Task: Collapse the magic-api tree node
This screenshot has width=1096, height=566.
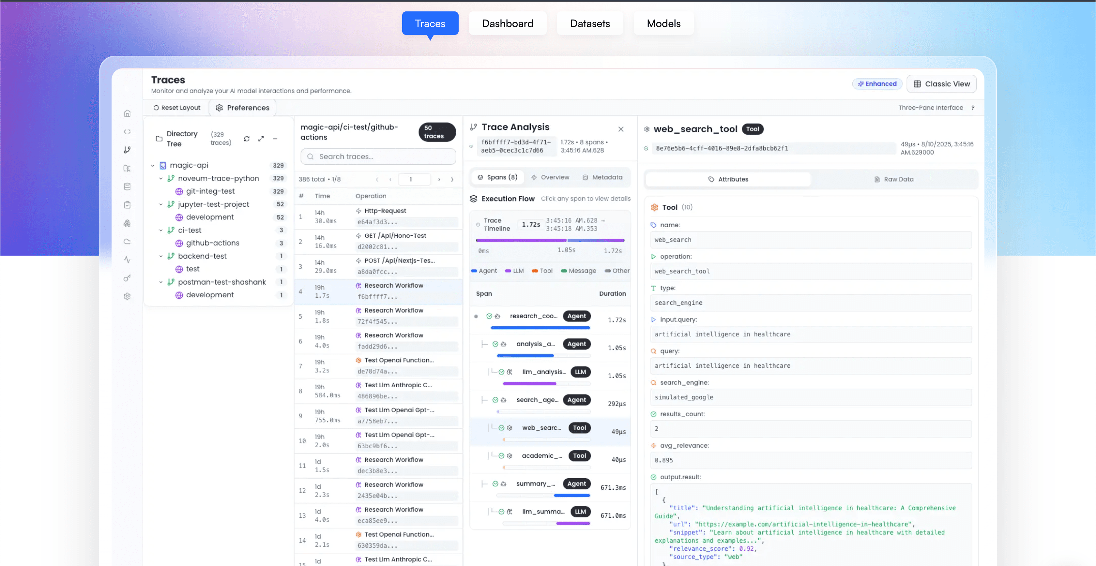Action: pos(153,165)
